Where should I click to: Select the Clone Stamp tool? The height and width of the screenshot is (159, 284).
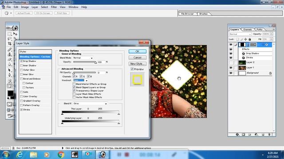pyautogui.click(x=10, y=54)
